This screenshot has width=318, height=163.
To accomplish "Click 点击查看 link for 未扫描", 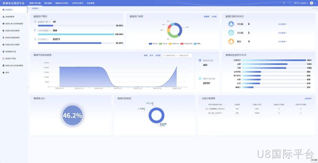I will tap(282, 24).
